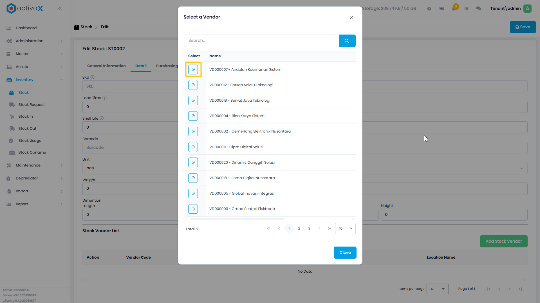Image resolution: width=540 pixels, height=303 pixels.
Task: Expand the Assets menu
Action: click(35, 67)
